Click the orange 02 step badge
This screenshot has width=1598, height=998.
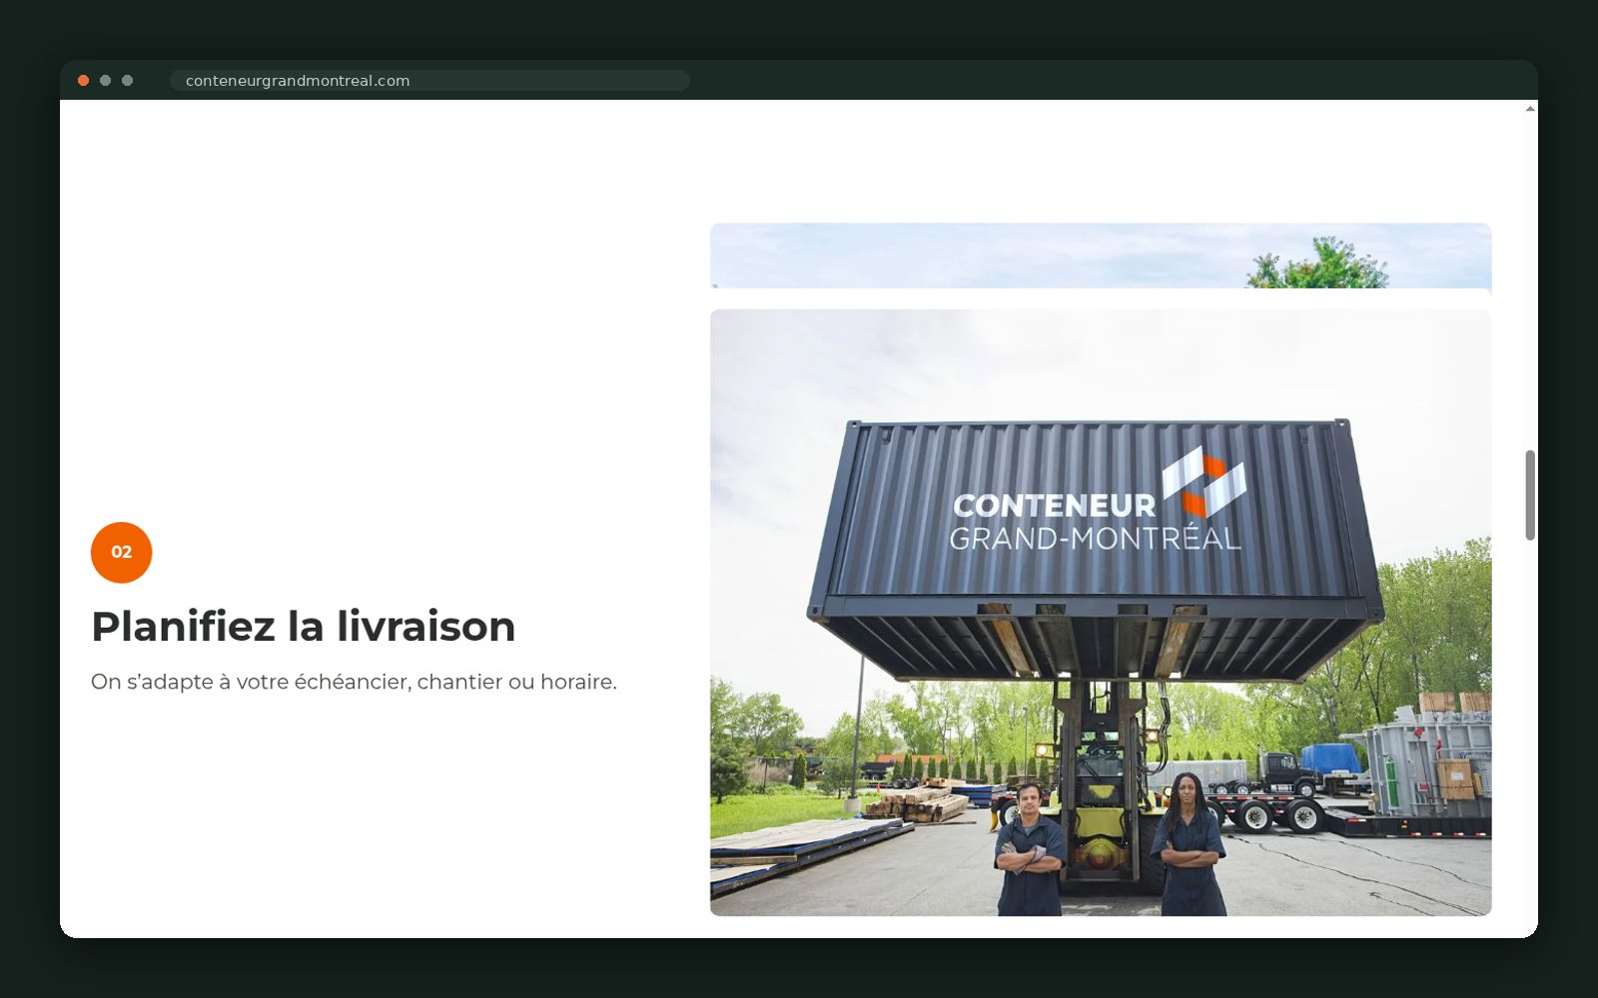click(x=121, y=552)
